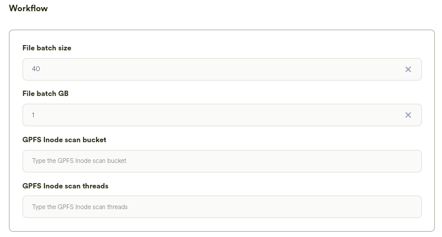Screen dimensions: 442x237
Task: Focus the File batch GB input field
Action: click(x=213, y=115)
